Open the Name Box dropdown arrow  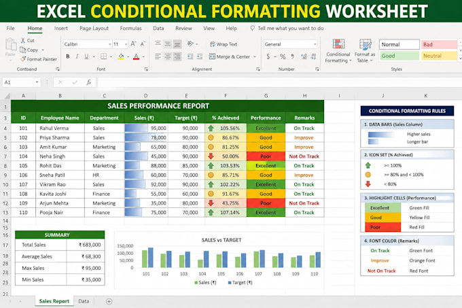[37, 82]
